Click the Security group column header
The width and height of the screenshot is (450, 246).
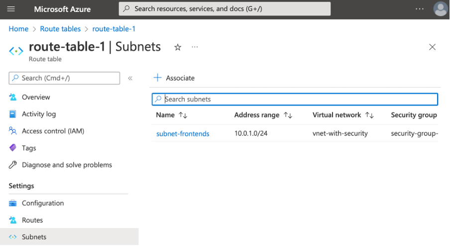click(x=414, y=115)
